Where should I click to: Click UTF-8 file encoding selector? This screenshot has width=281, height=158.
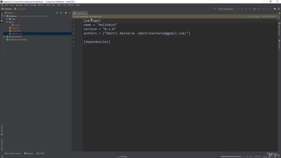[x=258, y=157]
